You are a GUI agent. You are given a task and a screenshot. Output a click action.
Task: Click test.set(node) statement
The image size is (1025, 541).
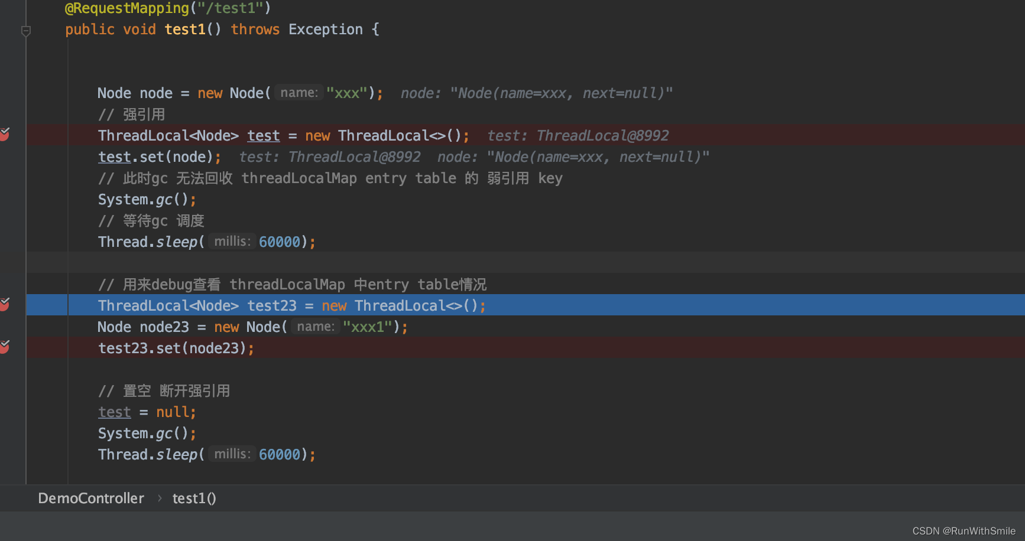tap(160, 157)
